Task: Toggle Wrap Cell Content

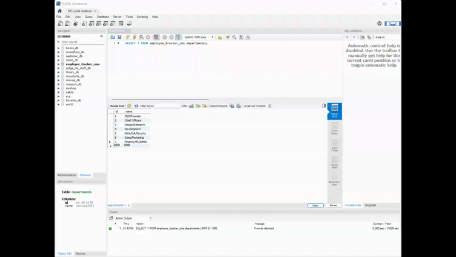Action: 270,106
